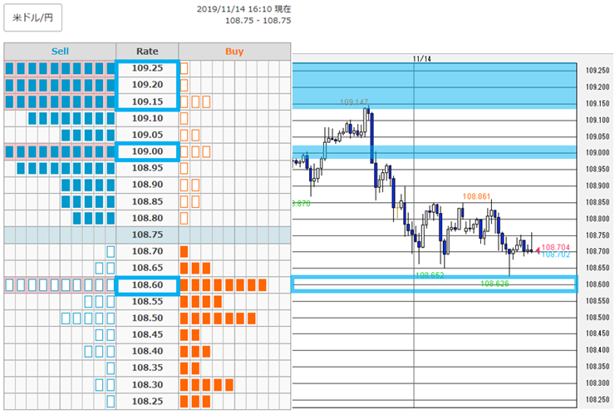Click the 108.95 rate cell
The width and height of the screenshot is (615, 415).
tap(147, 168)
